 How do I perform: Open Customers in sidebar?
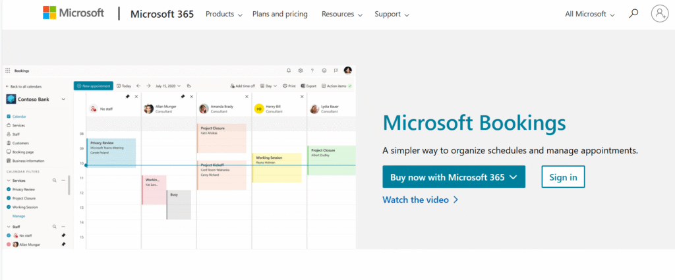17,143
